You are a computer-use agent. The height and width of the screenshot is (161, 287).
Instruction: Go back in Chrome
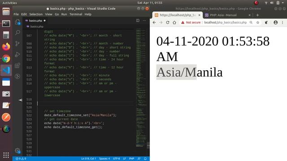(x=154, y=22)
